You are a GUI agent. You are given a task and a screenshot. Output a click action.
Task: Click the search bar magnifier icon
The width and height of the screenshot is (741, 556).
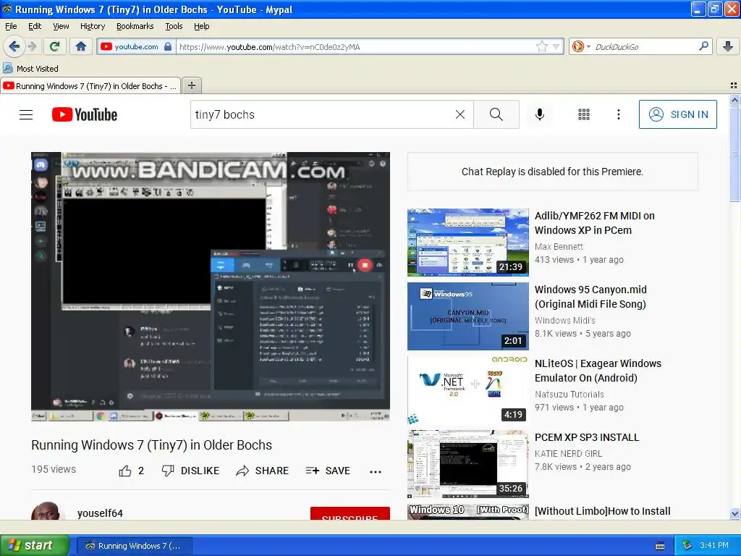(x=703, y=46)
